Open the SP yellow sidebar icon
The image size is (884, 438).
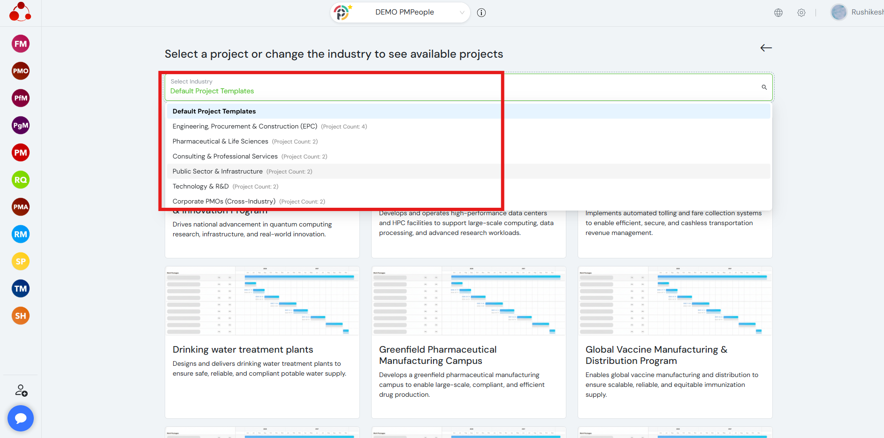(21, 262)
